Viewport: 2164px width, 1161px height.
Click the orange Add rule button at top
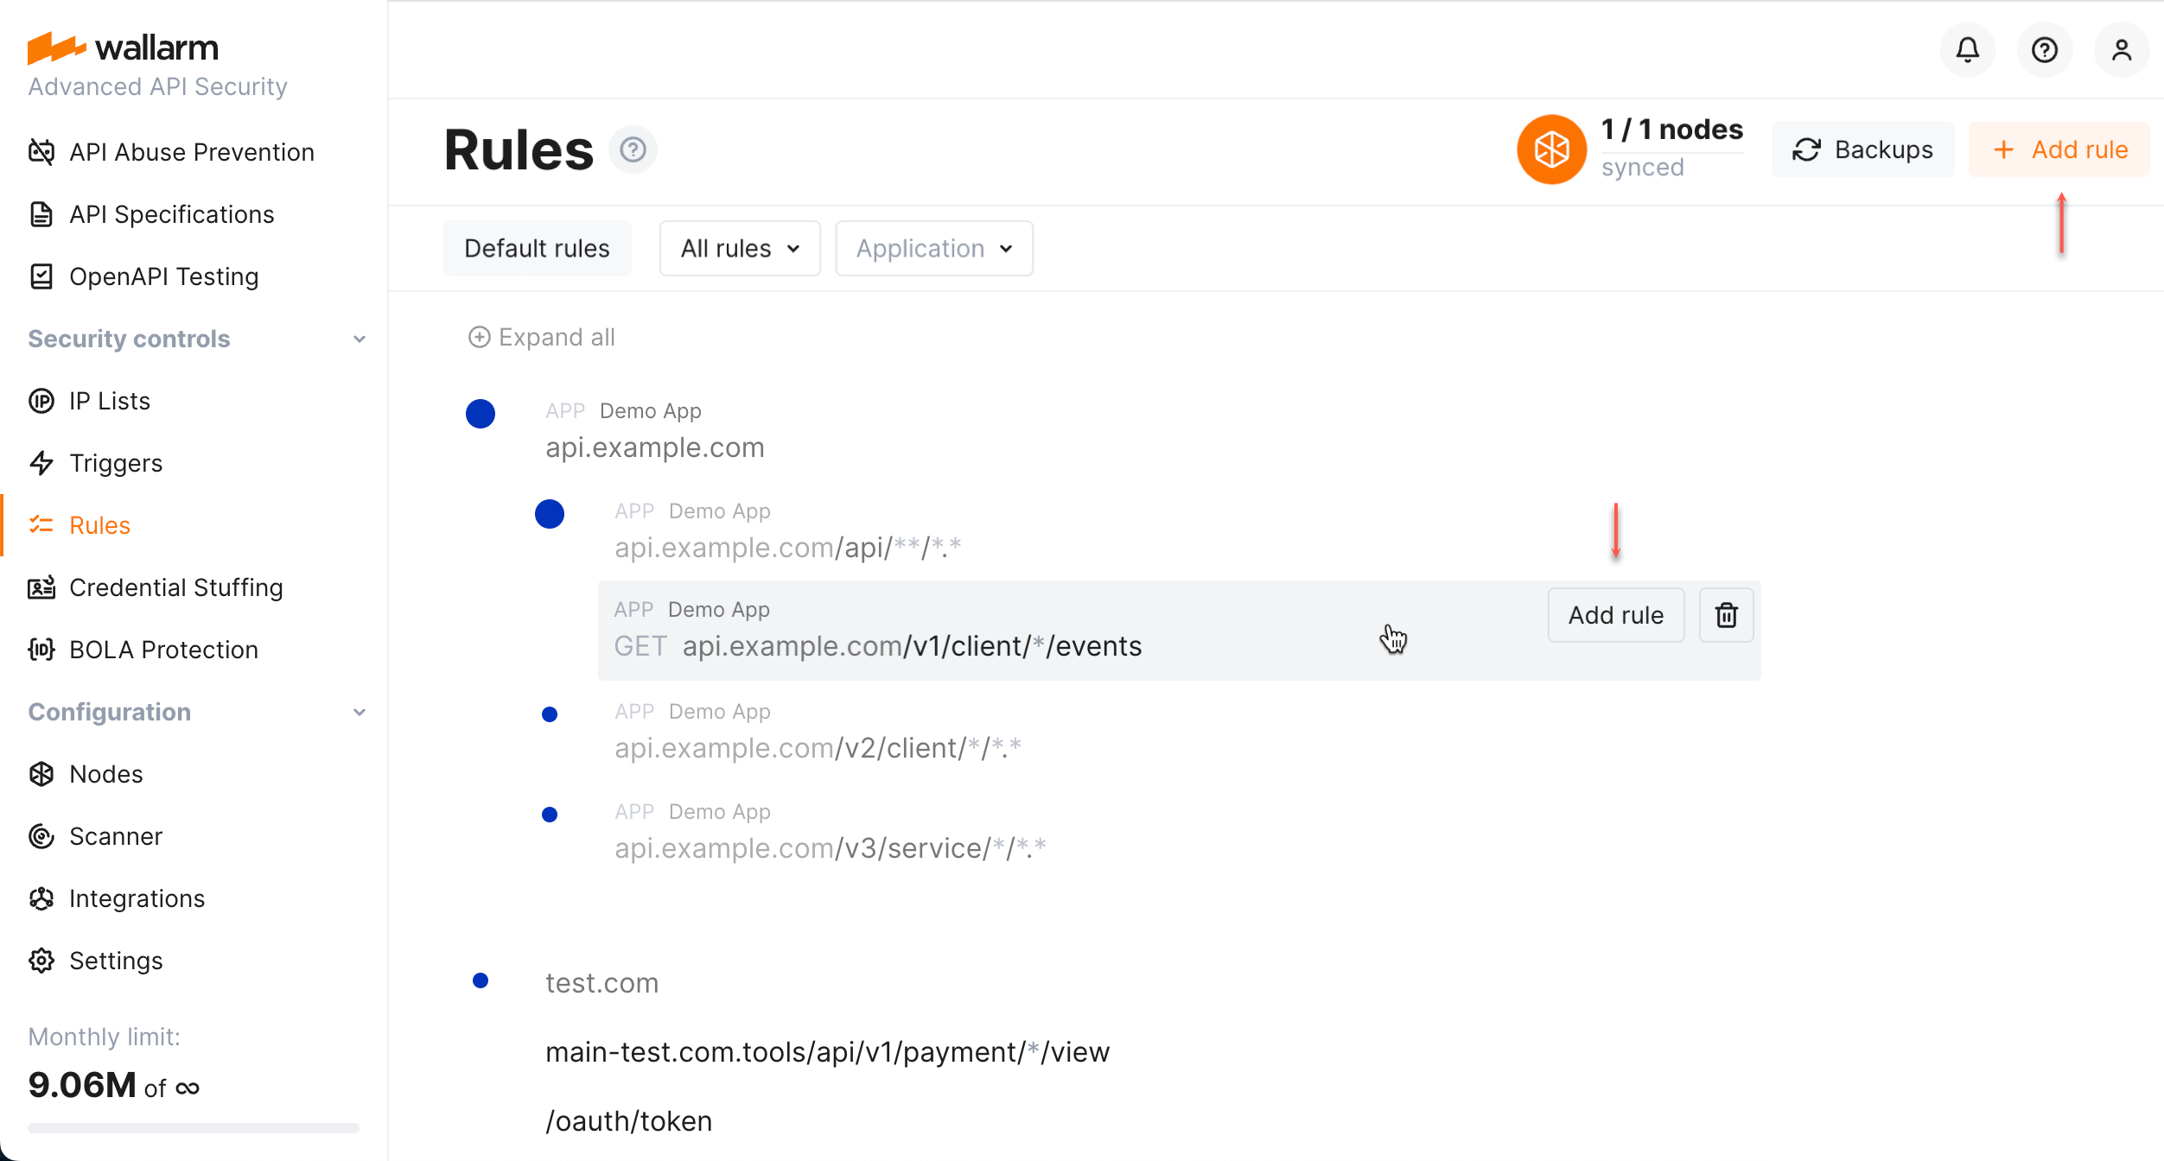pos(2059,149)
